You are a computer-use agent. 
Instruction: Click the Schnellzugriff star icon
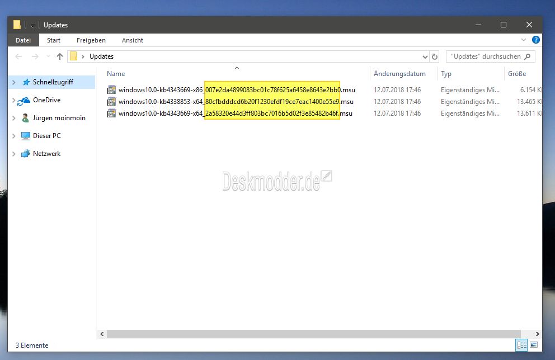pos(26,82)
